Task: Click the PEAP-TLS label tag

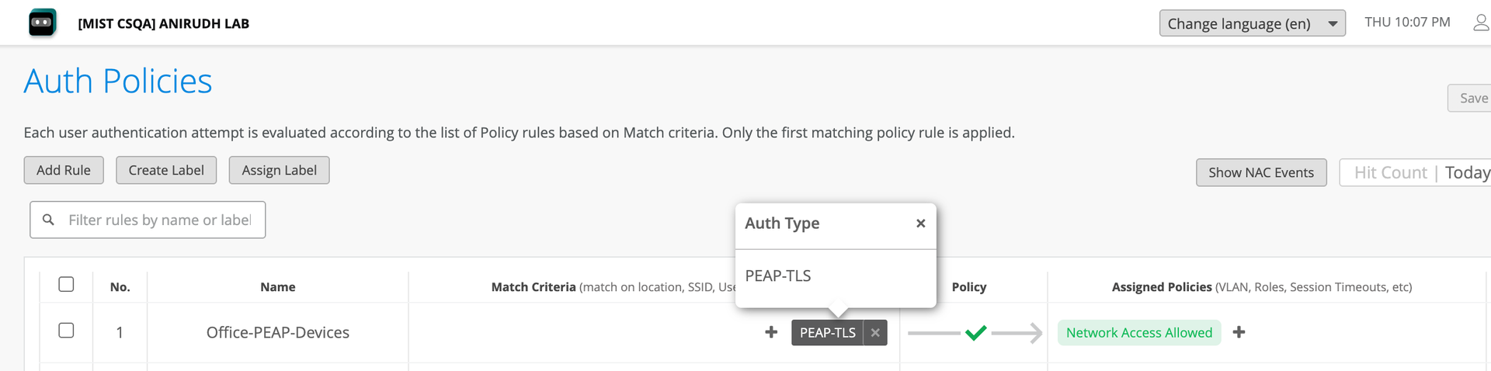Action: pos(827,333)
